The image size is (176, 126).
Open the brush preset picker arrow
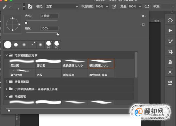pyautogui.click(x=24, y=7)
